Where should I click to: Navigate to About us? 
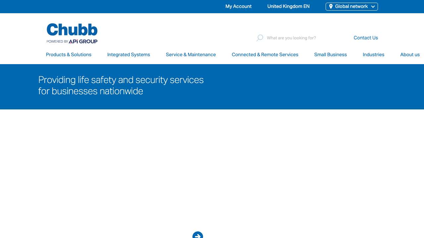(x=410, y=55)
